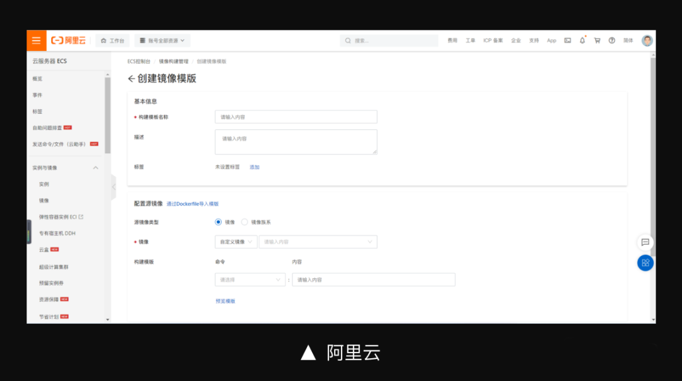Screen dimensions: 682x381
Task: Open 镜像 in the sidebar
Action: 44,201
